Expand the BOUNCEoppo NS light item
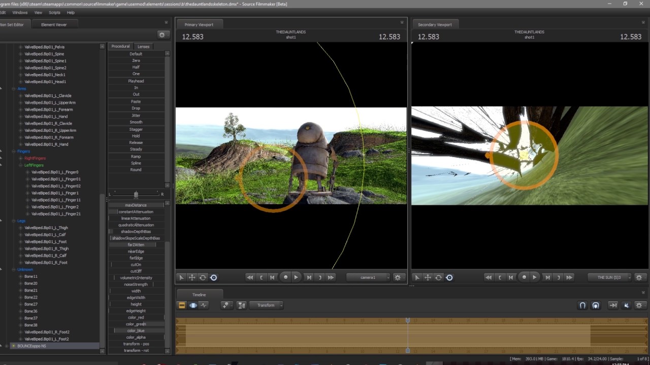 [x=7, y=346]
